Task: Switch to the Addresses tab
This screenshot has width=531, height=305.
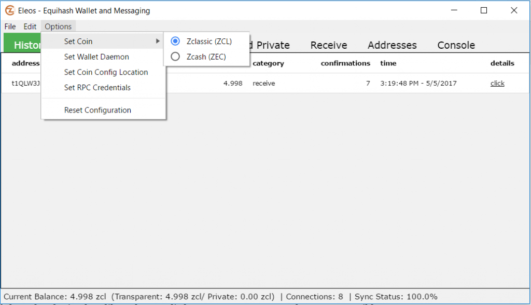Action: (392, 45)
